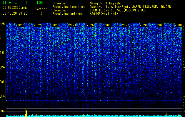Image resolution: width=185 pixels, height=117 pixels.
Task: Click the meteor count value 9
Action: [42, 13]
